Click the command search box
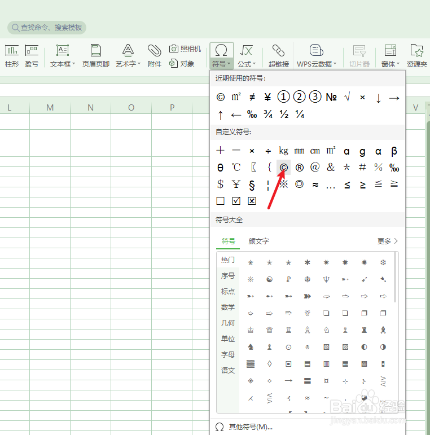 [47, 28]
